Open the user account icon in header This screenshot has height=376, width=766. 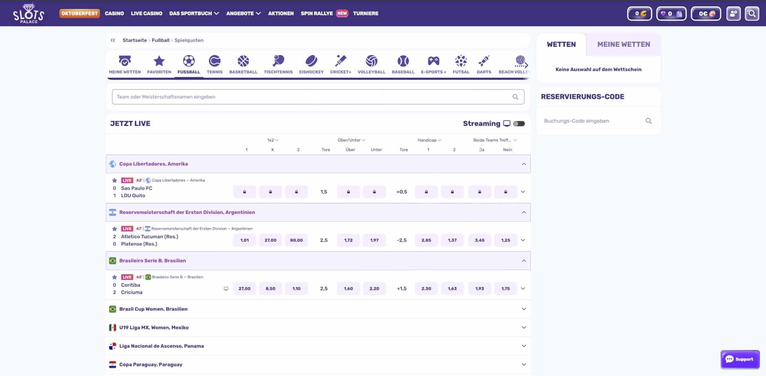(733, 14)
